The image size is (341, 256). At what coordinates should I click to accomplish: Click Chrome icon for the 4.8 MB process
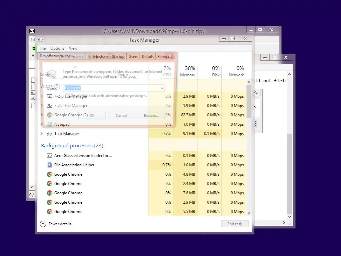pos(50,174)
